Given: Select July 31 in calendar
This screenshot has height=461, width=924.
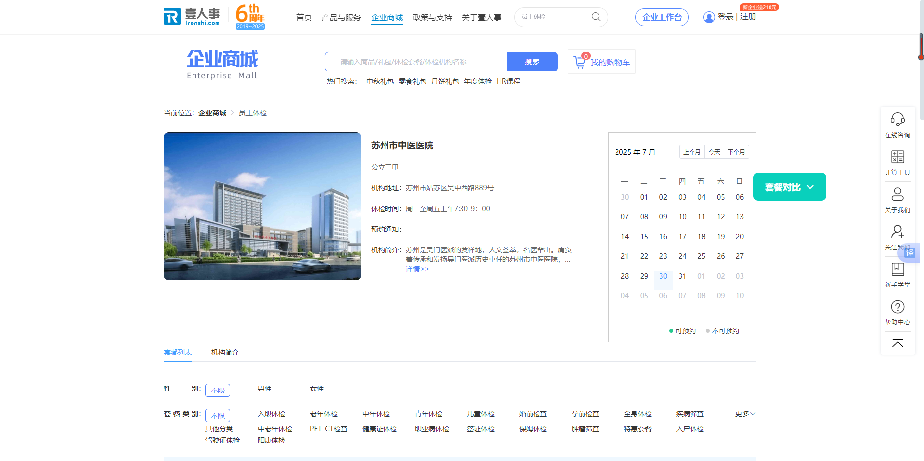Looking at the screenshot, I should point(682,276).
